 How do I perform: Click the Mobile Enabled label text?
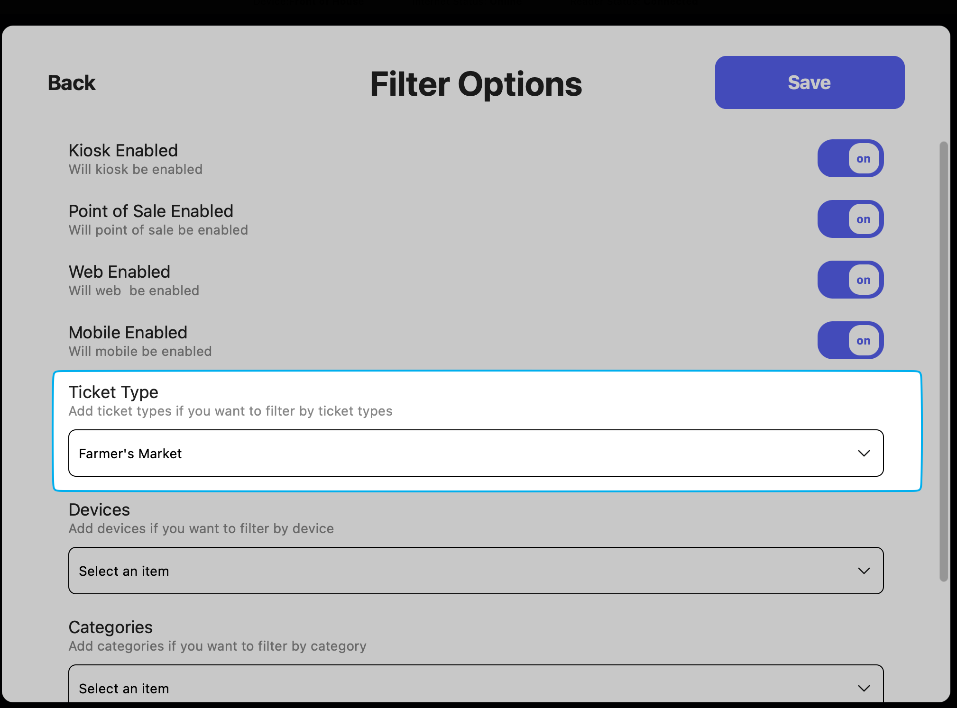coord(128,333)
